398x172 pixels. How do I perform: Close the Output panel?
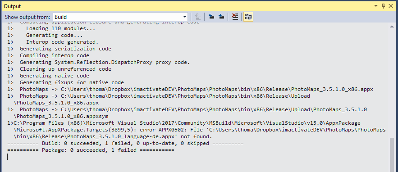click(391, 6)
